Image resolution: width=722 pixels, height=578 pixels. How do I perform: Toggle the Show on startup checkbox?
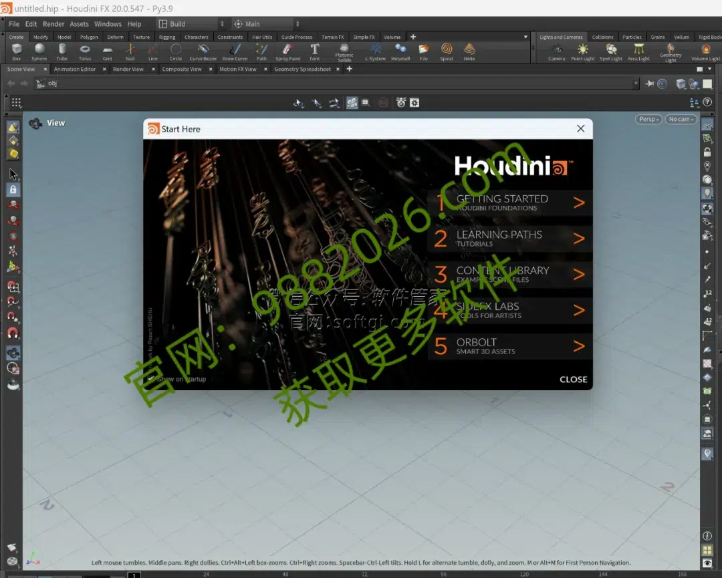[x=150, y=379]
